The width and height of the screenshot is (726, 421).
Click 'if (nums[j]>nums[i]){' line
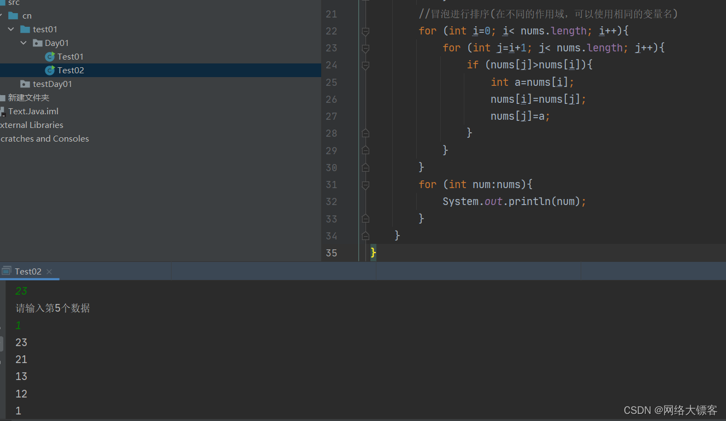530,65
